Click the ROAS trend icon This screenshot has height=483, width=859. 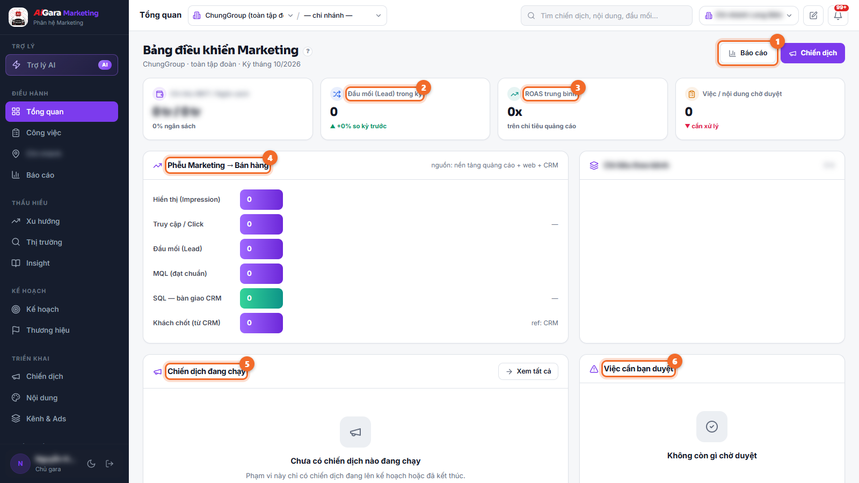[x=514, y=94]
